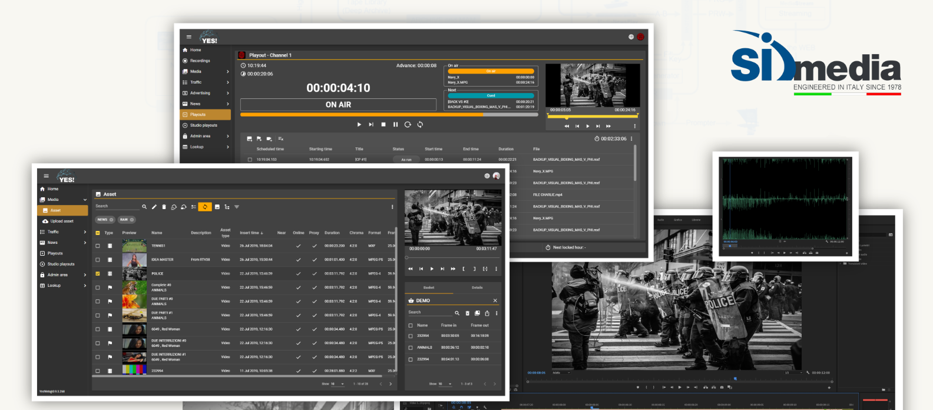Go to next page in Asset table
933x410 pixels.
coord(391,384)
